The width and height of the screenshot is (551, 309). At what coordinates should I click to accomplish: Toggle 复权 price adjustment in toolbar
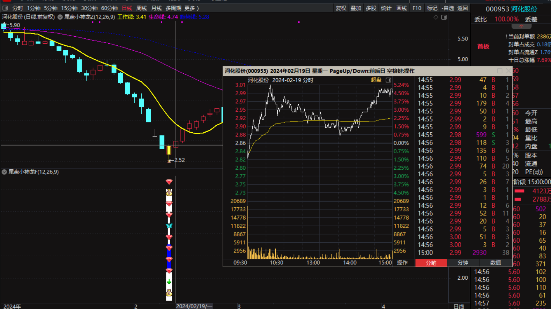tap(341, 8)
